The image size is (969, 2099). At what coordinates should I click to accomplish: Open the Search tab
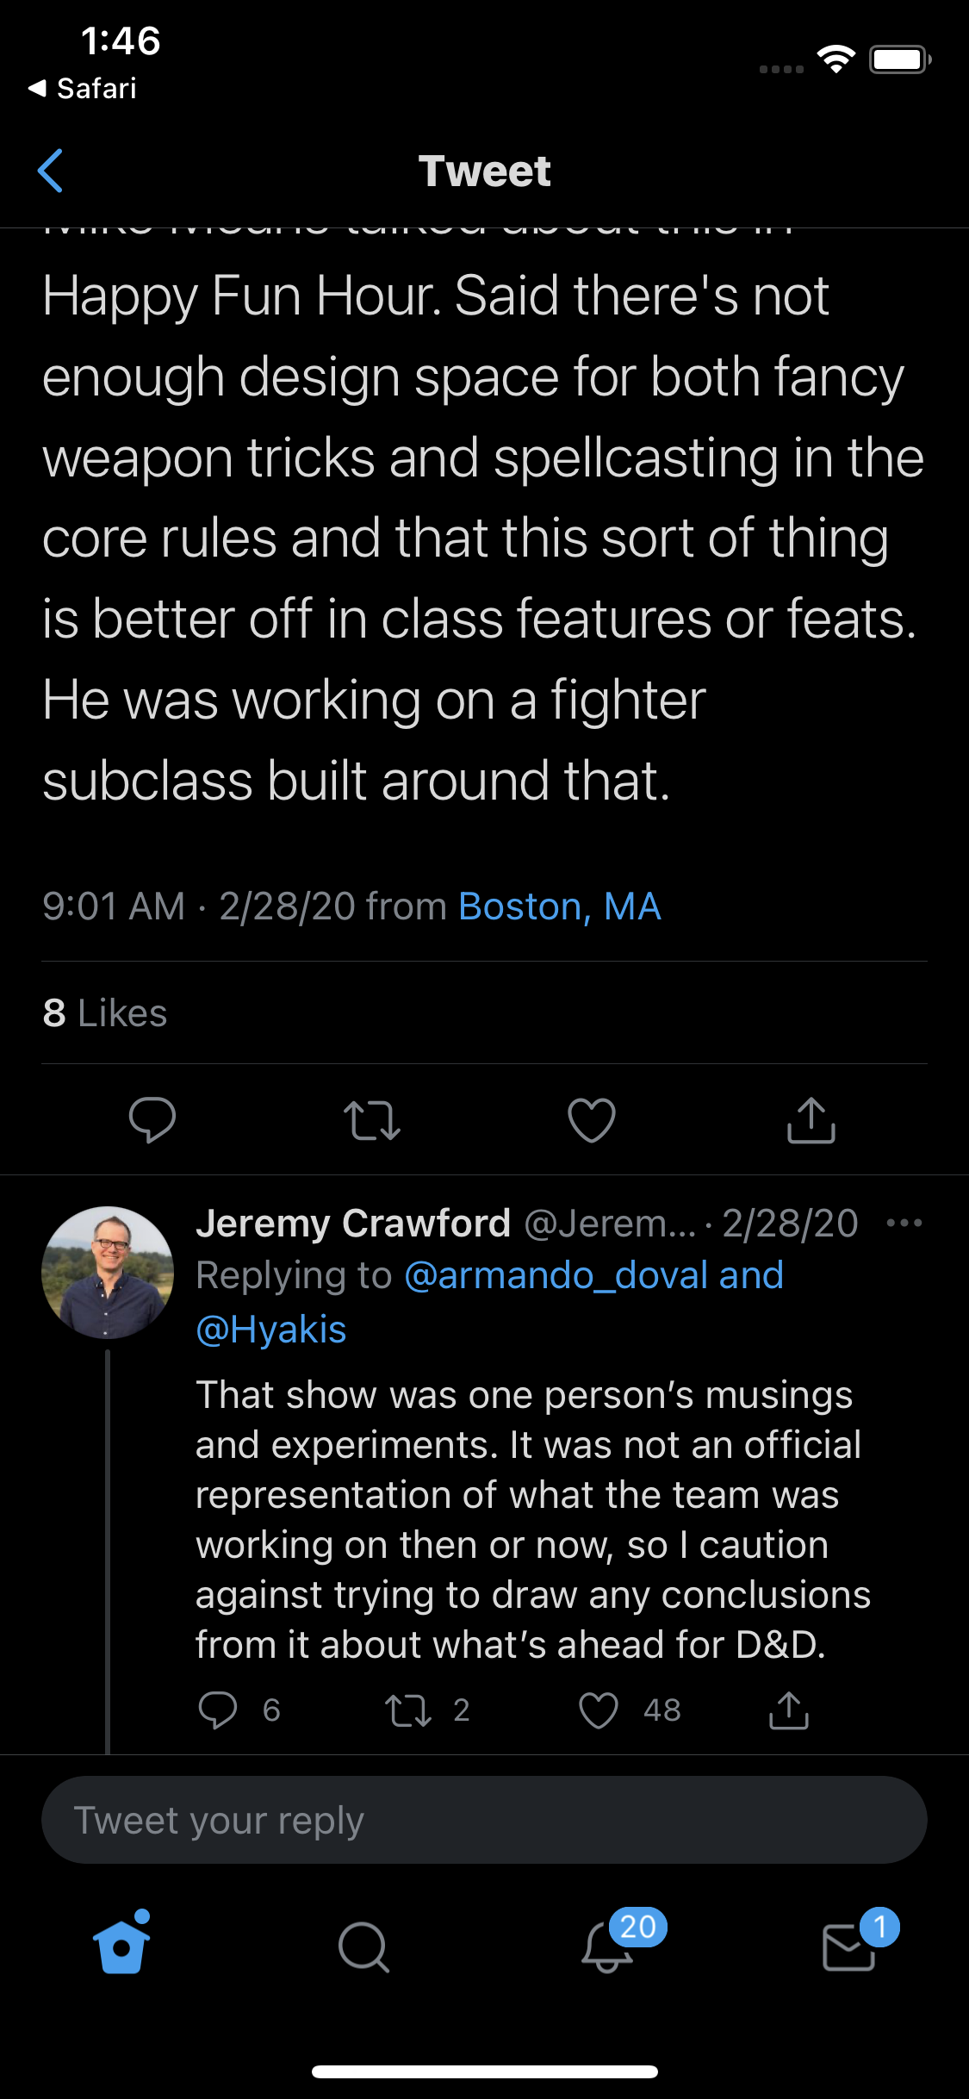tap(363, 1946)
